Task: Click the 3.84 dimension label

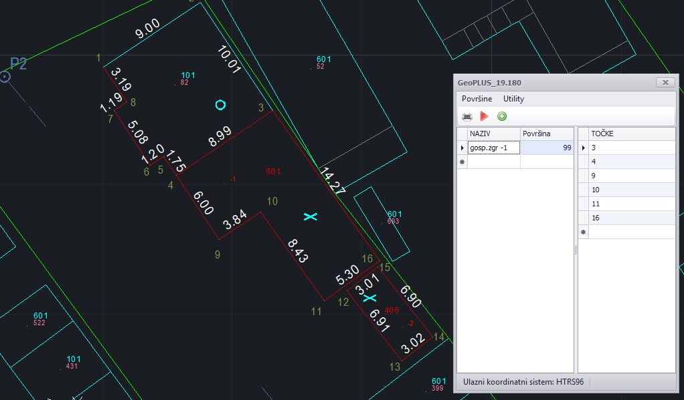Action: (x=235, y=220)
